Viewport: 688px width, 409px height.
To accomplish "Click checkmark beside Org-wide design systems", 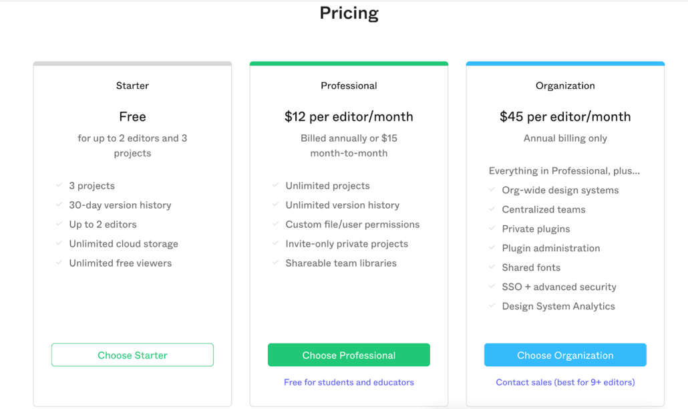I will click(492, 190).
